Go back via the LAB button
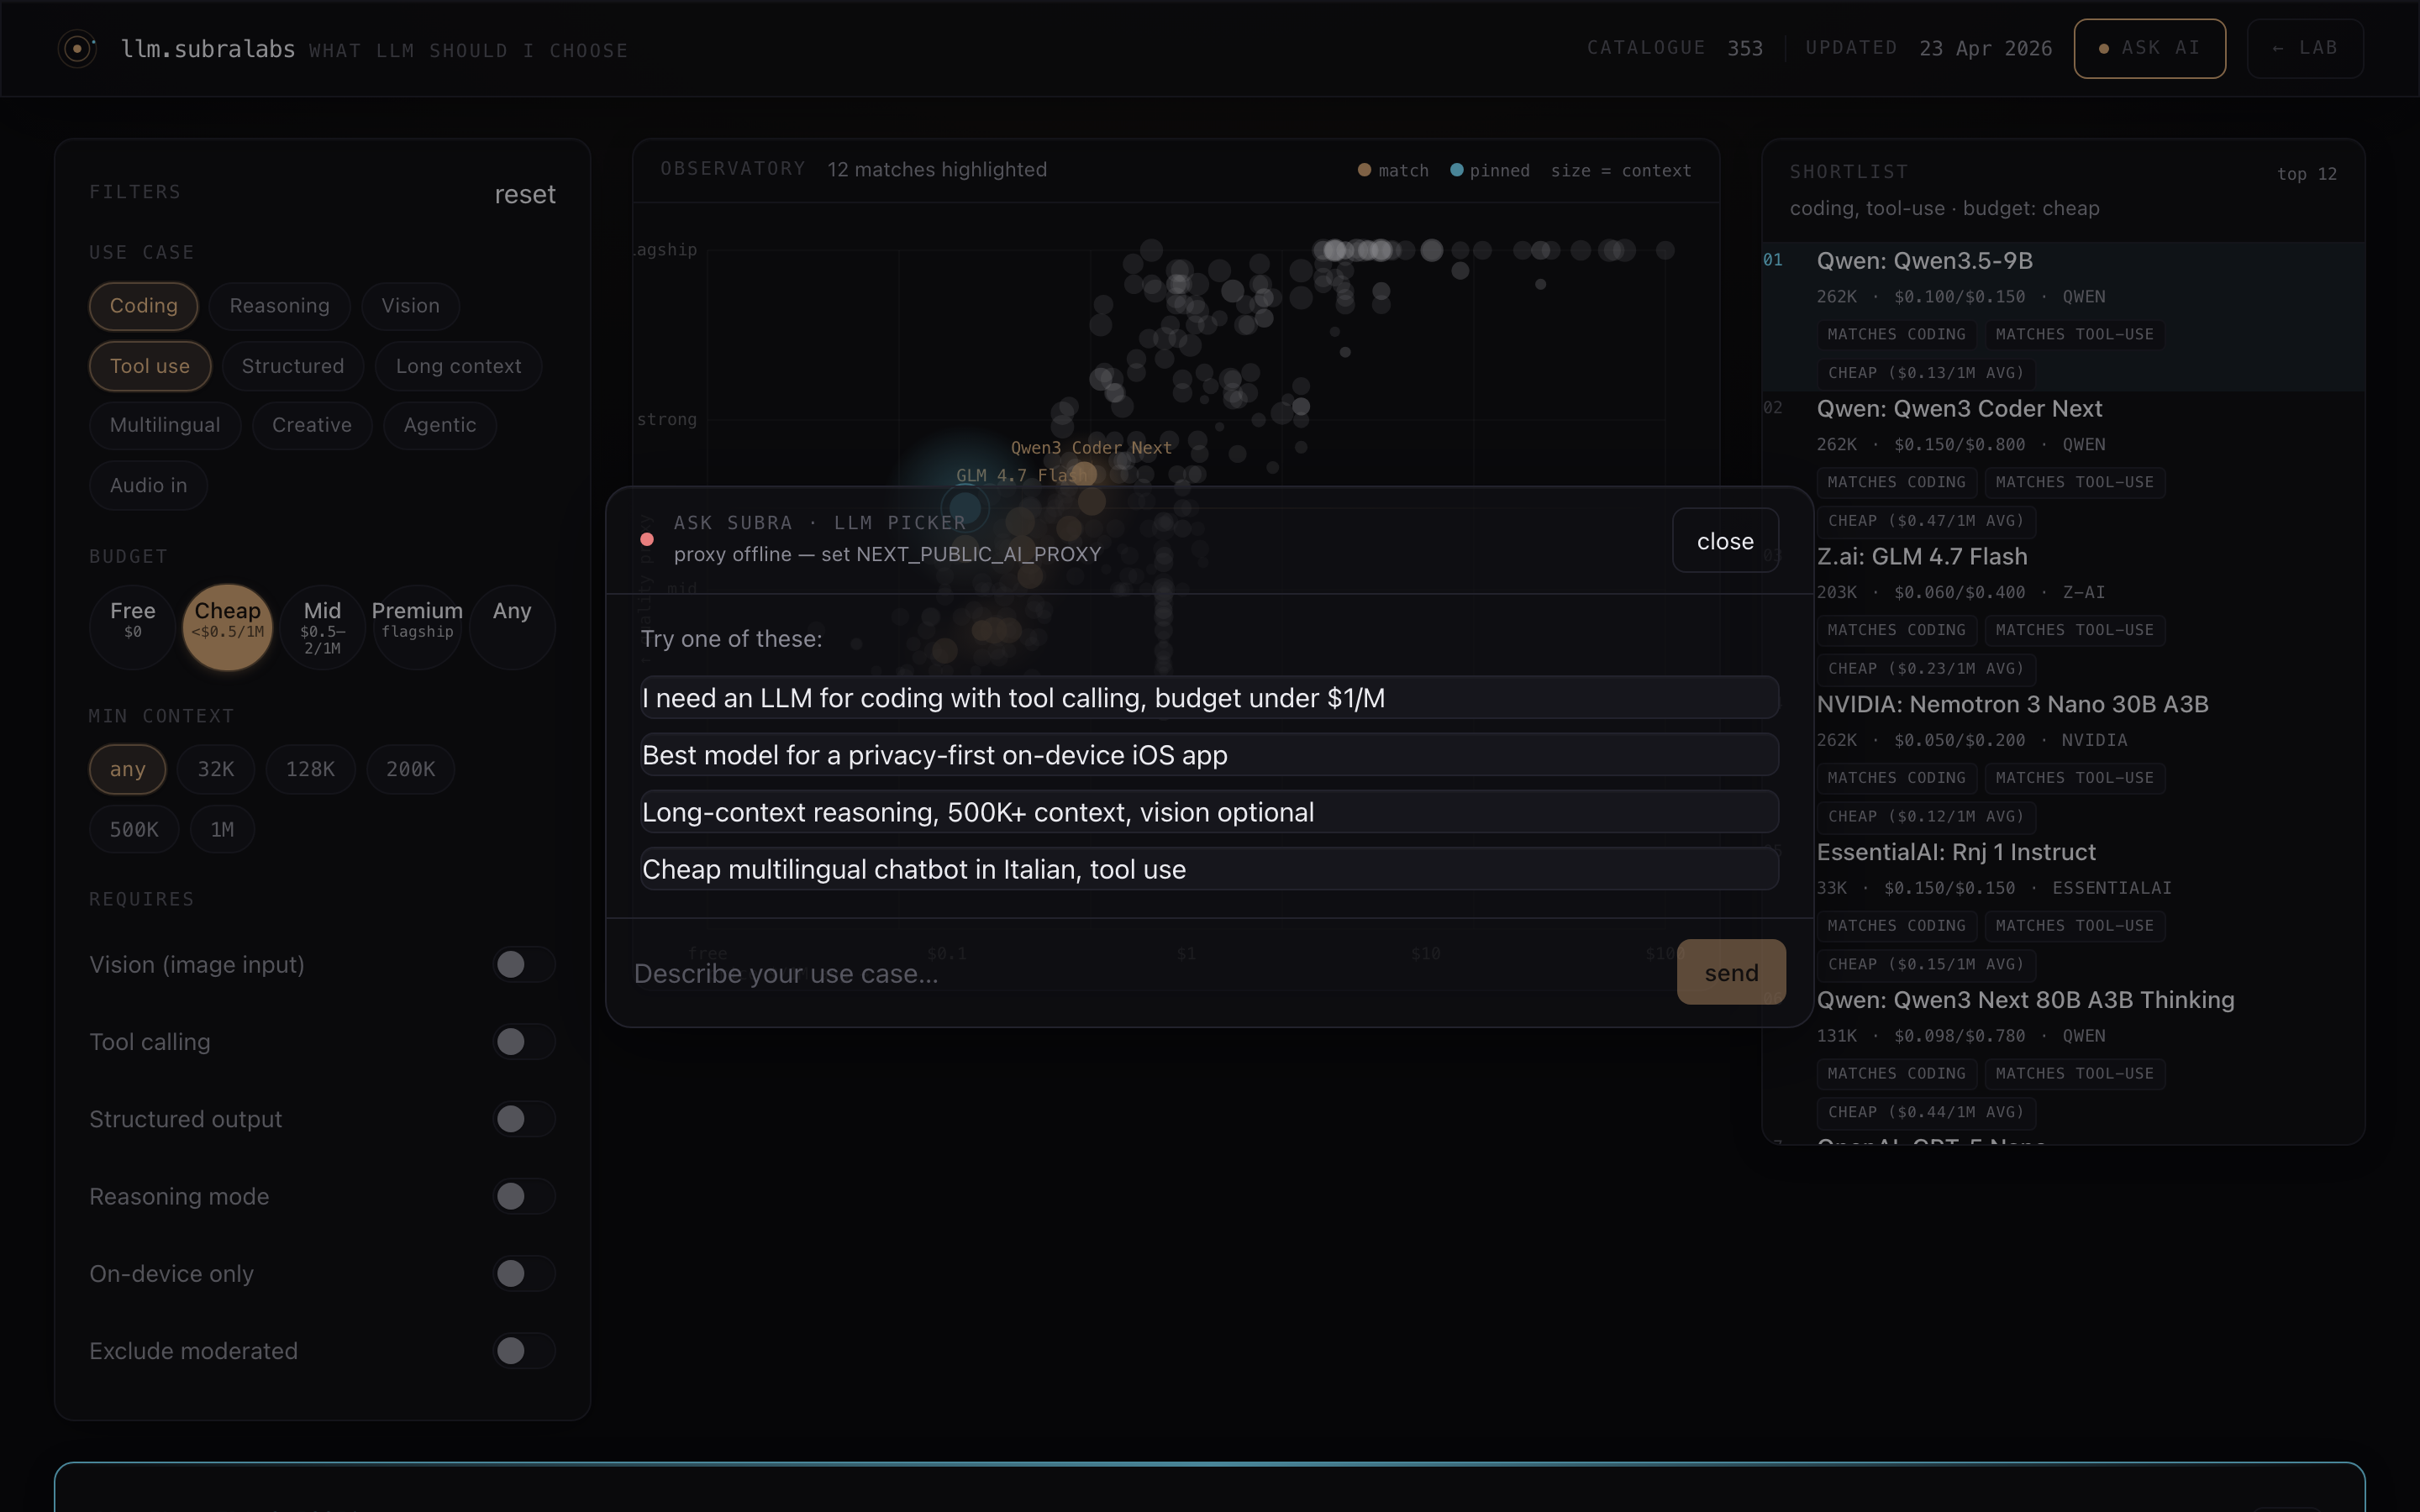2420x1512 pixels. [x=2305, y=48]
